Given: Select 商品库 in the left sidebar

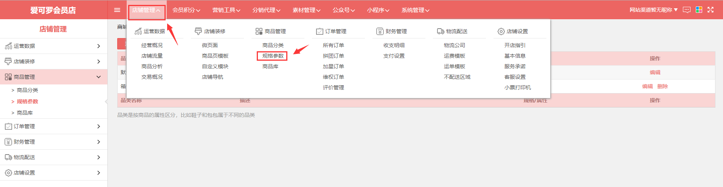Looking at the screenshot, I should pos(25,113).
